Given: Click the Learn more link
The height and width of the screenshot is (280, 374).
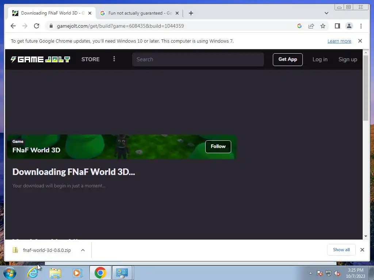Looking at the screenshot, I should [x=339, y=41].
